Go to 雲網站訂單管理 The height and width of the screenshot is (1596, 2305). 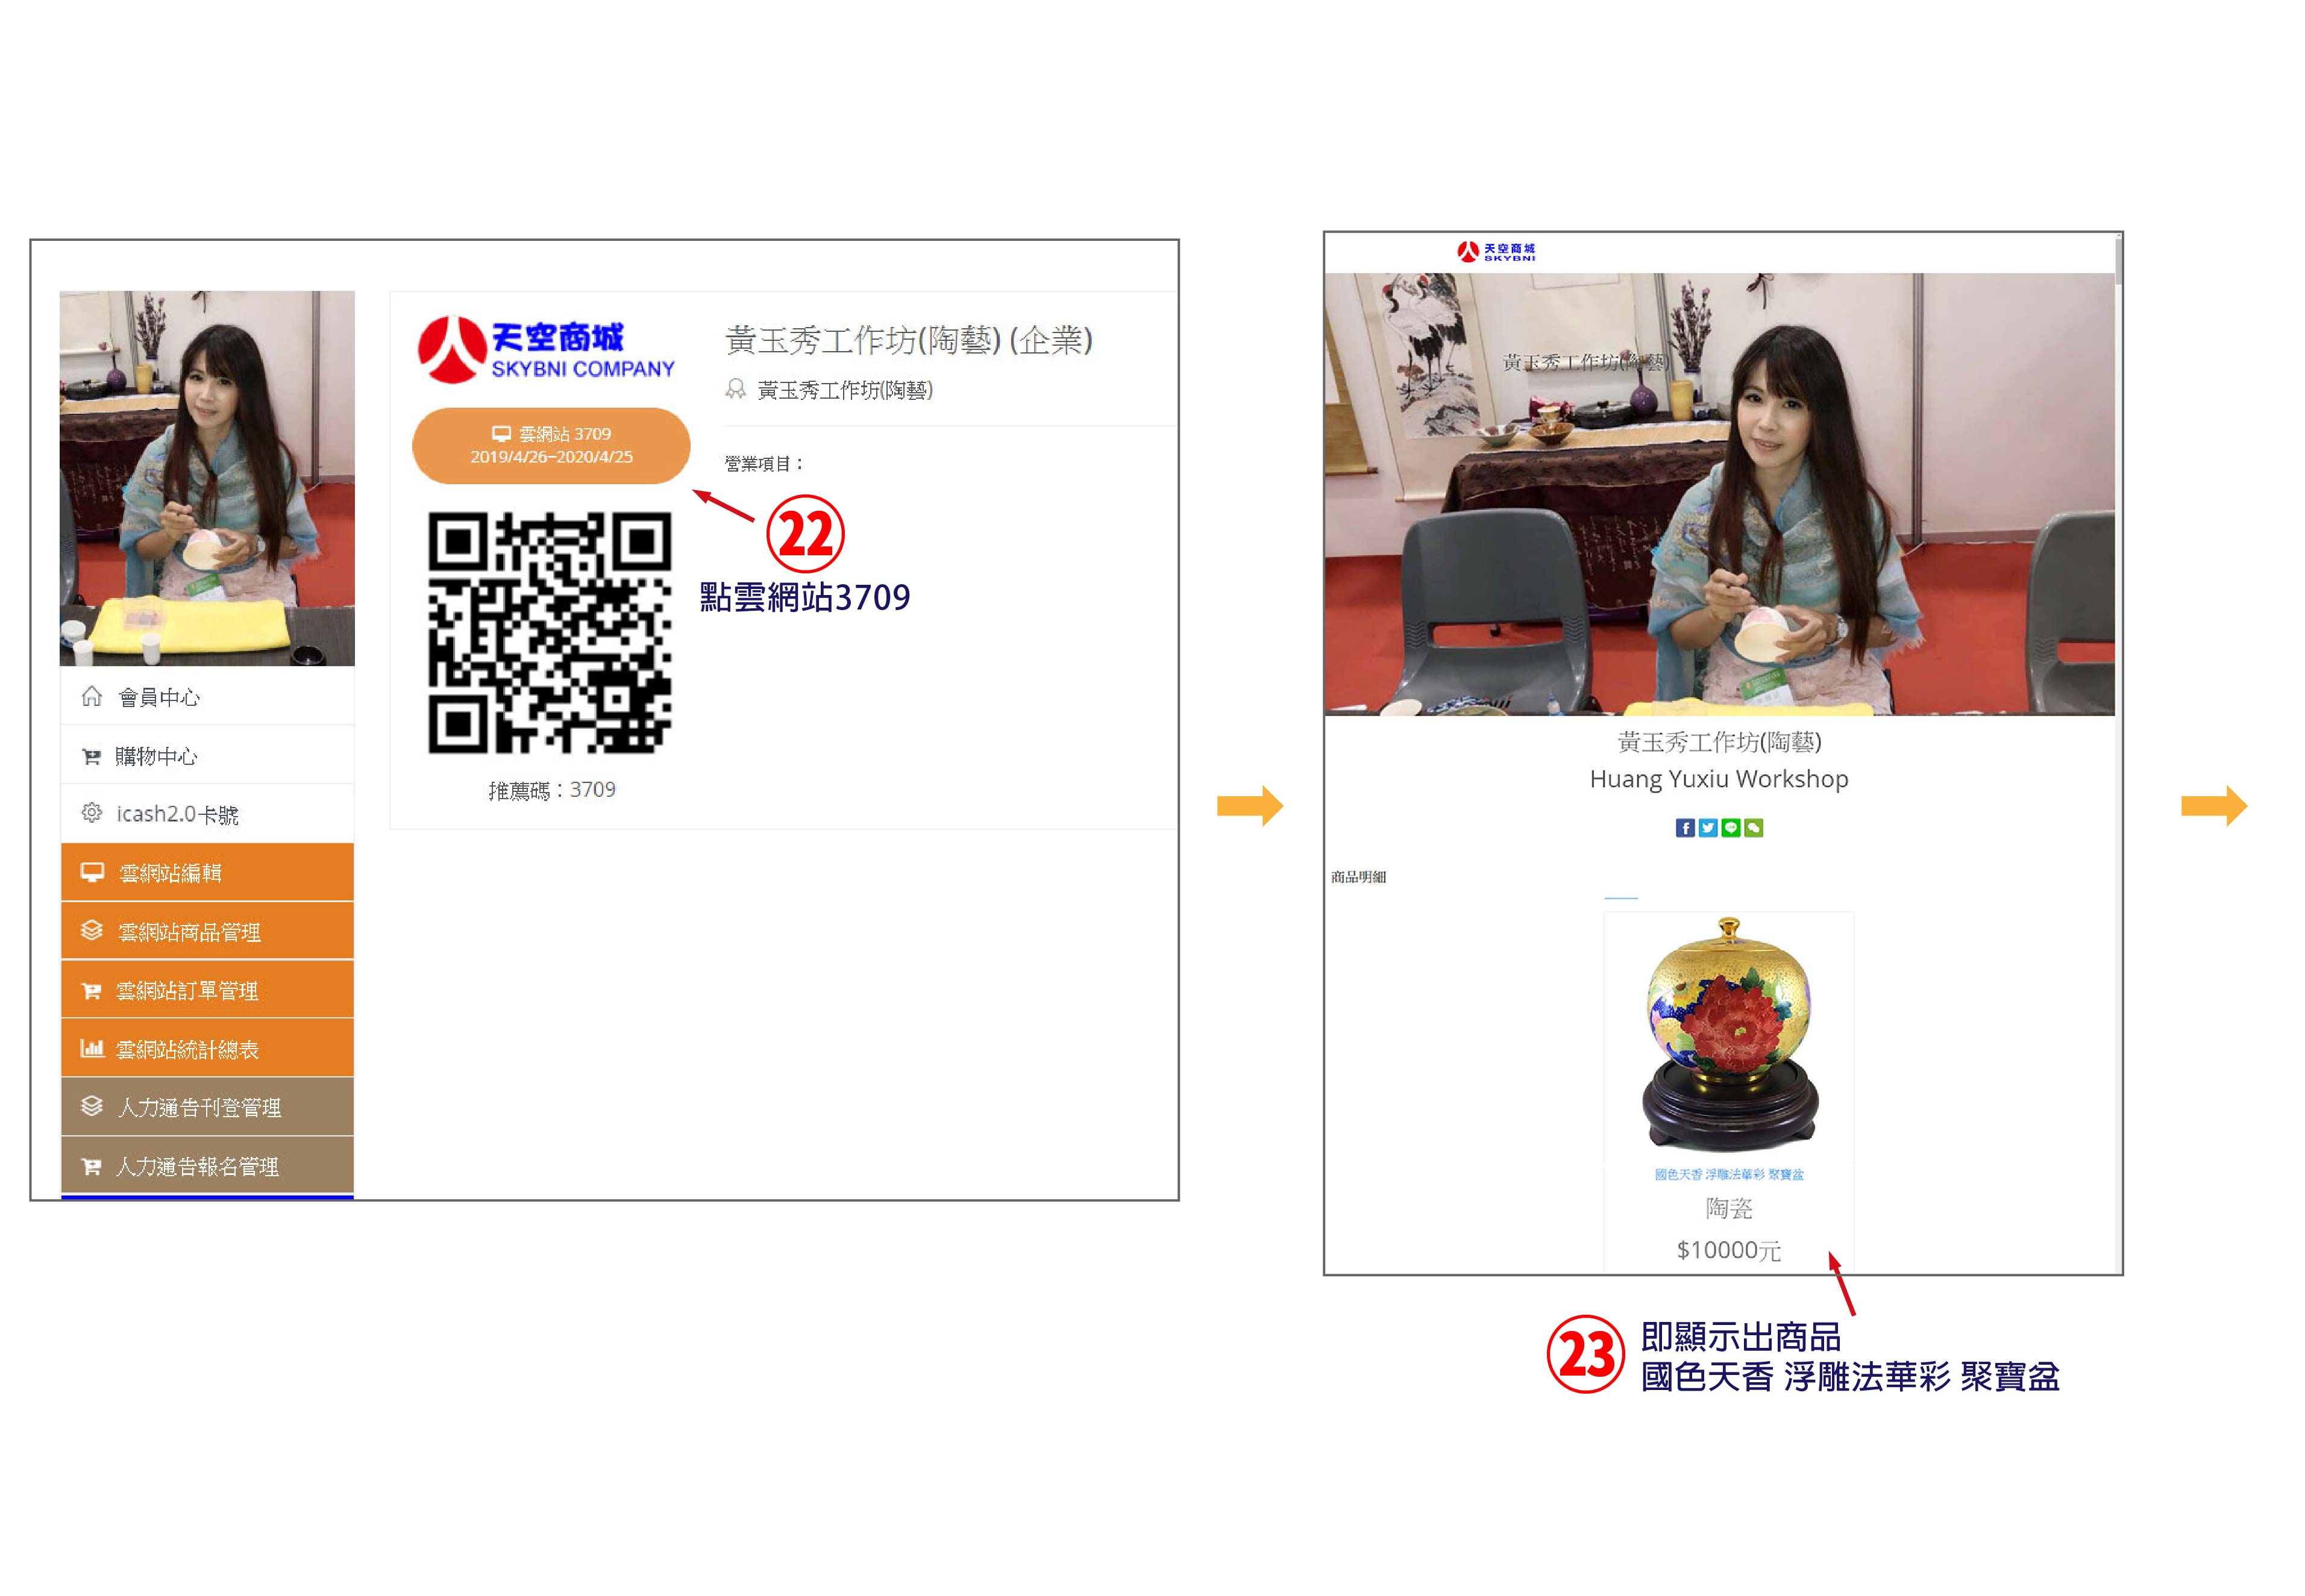[x=207, y=990]
